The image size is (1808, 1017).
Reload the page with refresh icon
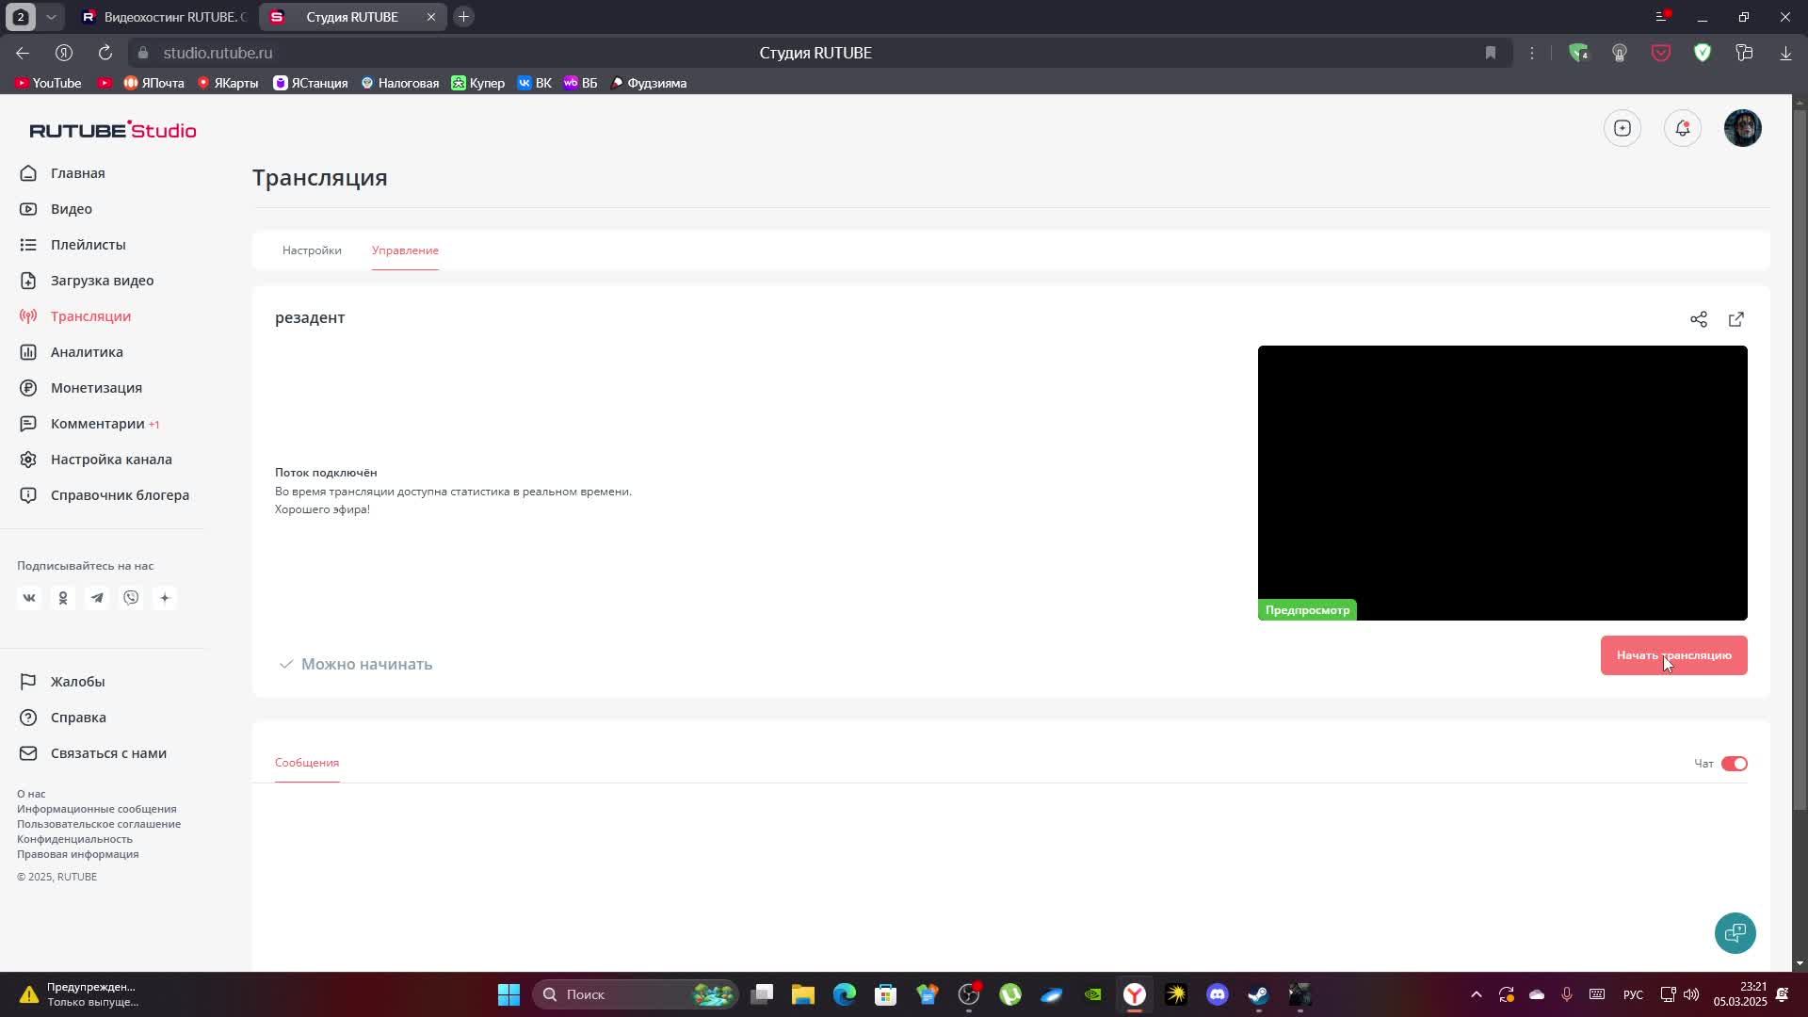[x=105, y=53]
